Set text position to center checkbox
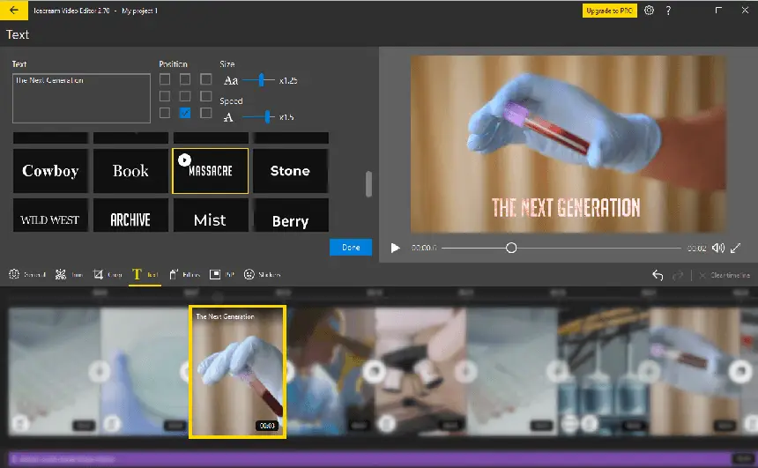This screenshot has width=758, height=468. click(185, 96)
